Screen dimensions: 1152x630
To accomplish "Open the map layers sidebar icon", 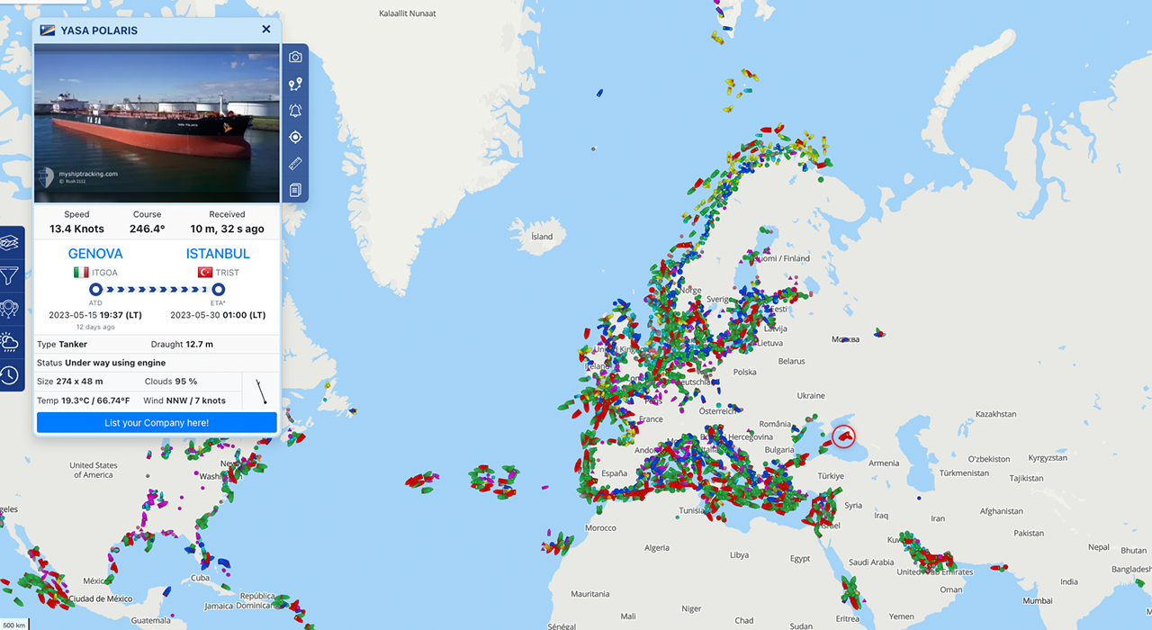I will pos(10,243).
